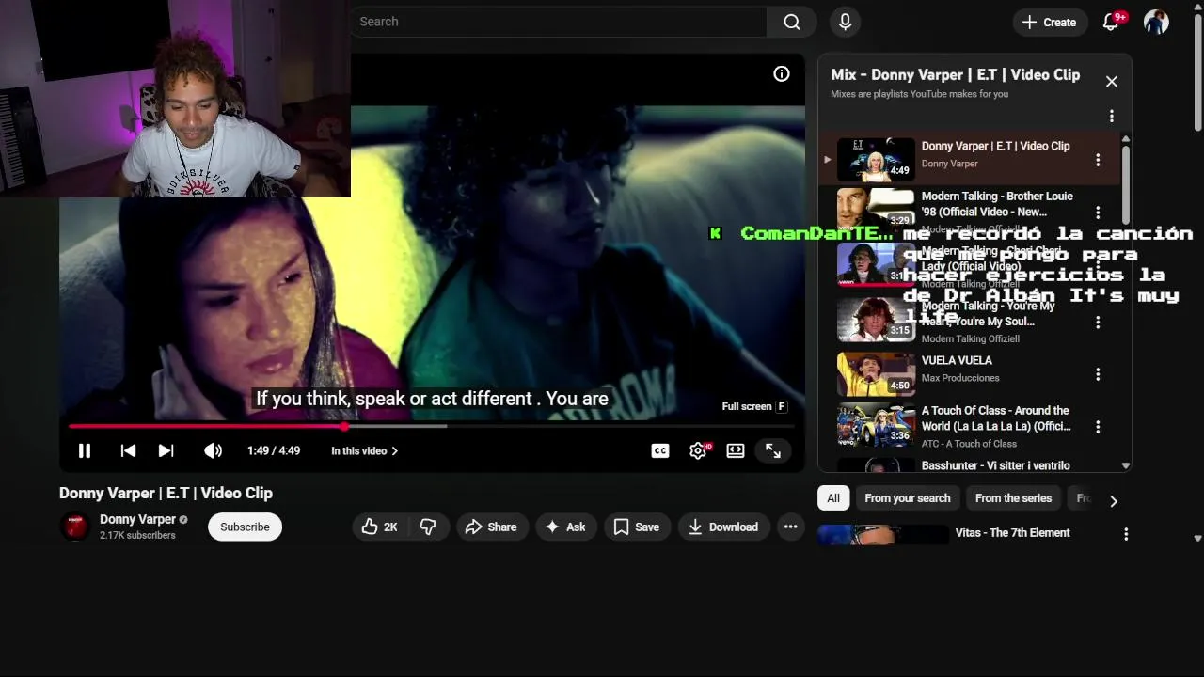Select the From the series chip
The image size is (1204, 677).
pos(1013,498)
